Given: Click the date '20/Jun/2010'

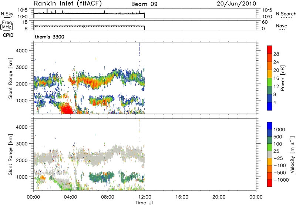Looking at the screenshot, I should (x=236, y=4).
